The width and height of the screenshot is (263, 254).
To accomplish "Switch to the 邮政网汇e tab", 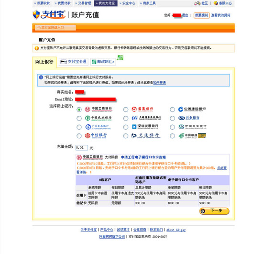I will pos(103,62).
